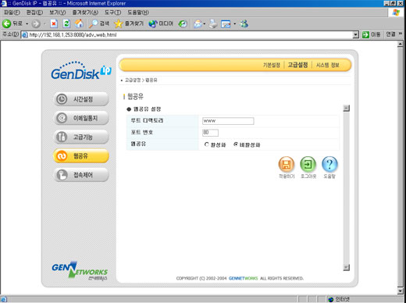
Task: Click the GENNETWORKS link in the copyright footer
Action: (244, 278)
